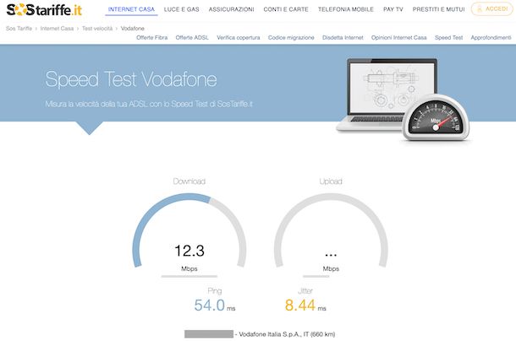Open the Pay TV menu

click(393, 9)
